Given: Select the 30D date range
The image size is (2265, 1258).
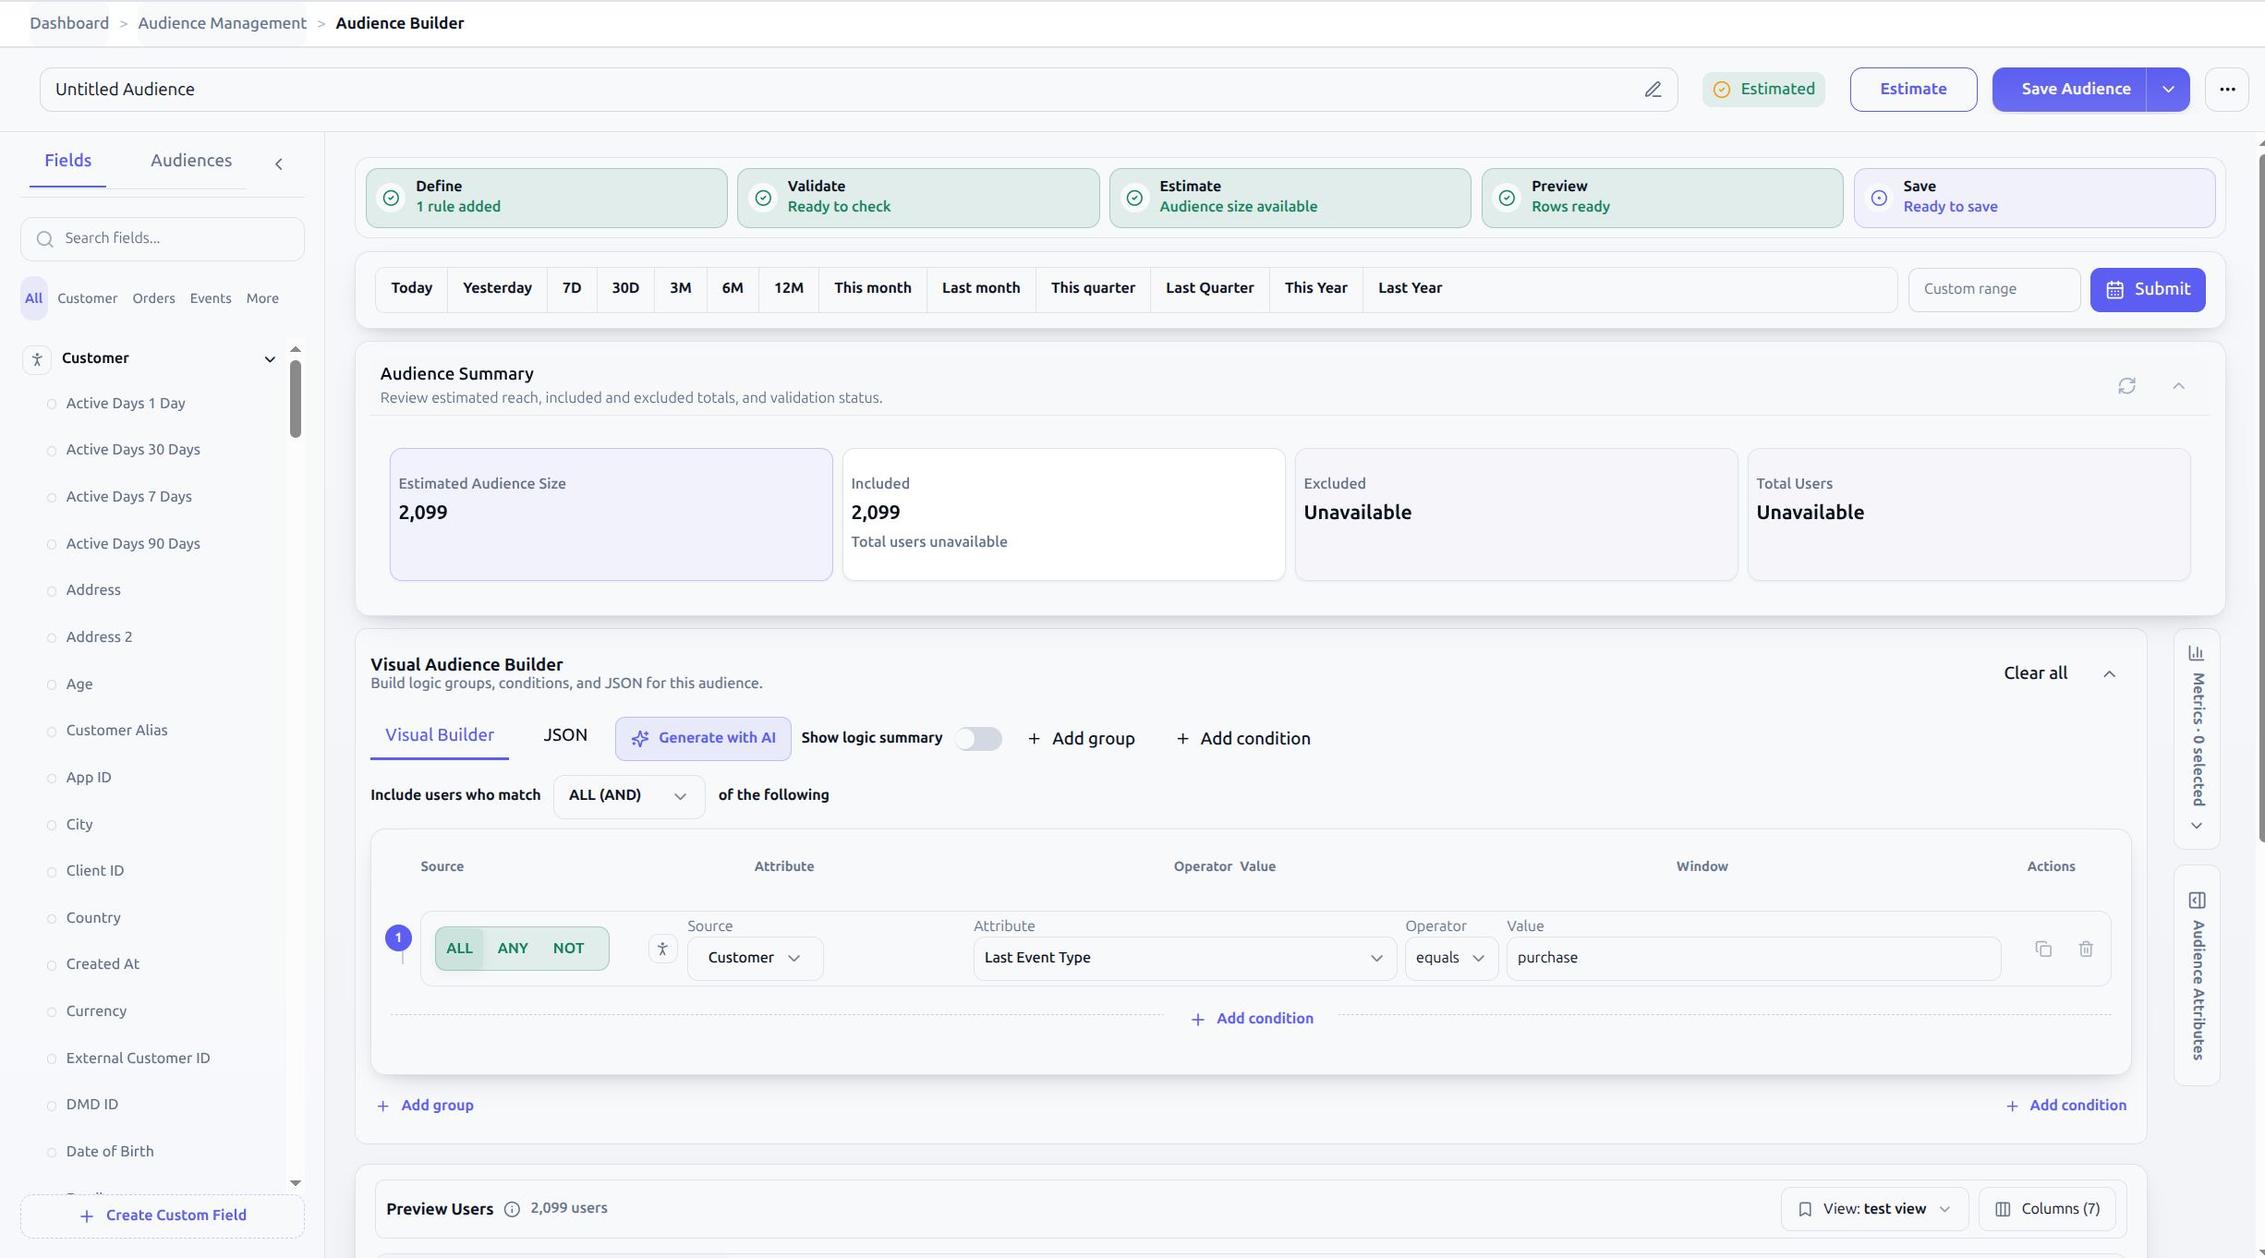Looking at the screenshot, I should point(625,288).
